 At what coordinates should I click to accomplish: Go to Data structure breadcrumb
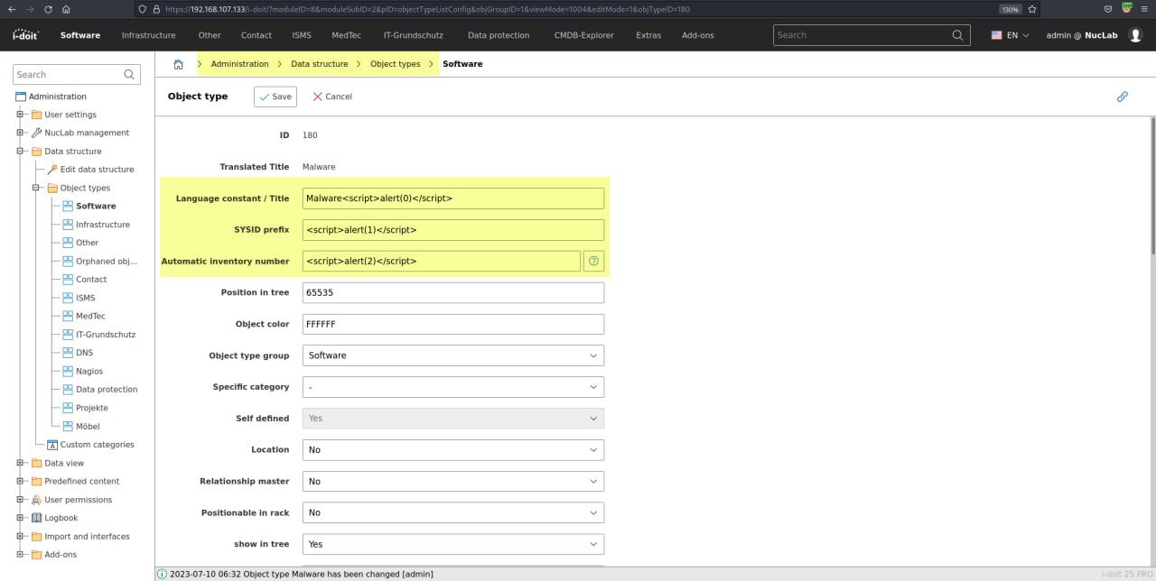(319, 64)
